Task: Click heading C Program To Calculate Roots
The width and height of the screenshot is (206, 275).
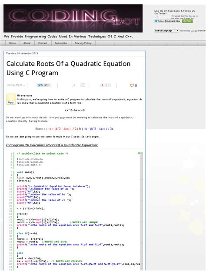Action: point(52,145)
